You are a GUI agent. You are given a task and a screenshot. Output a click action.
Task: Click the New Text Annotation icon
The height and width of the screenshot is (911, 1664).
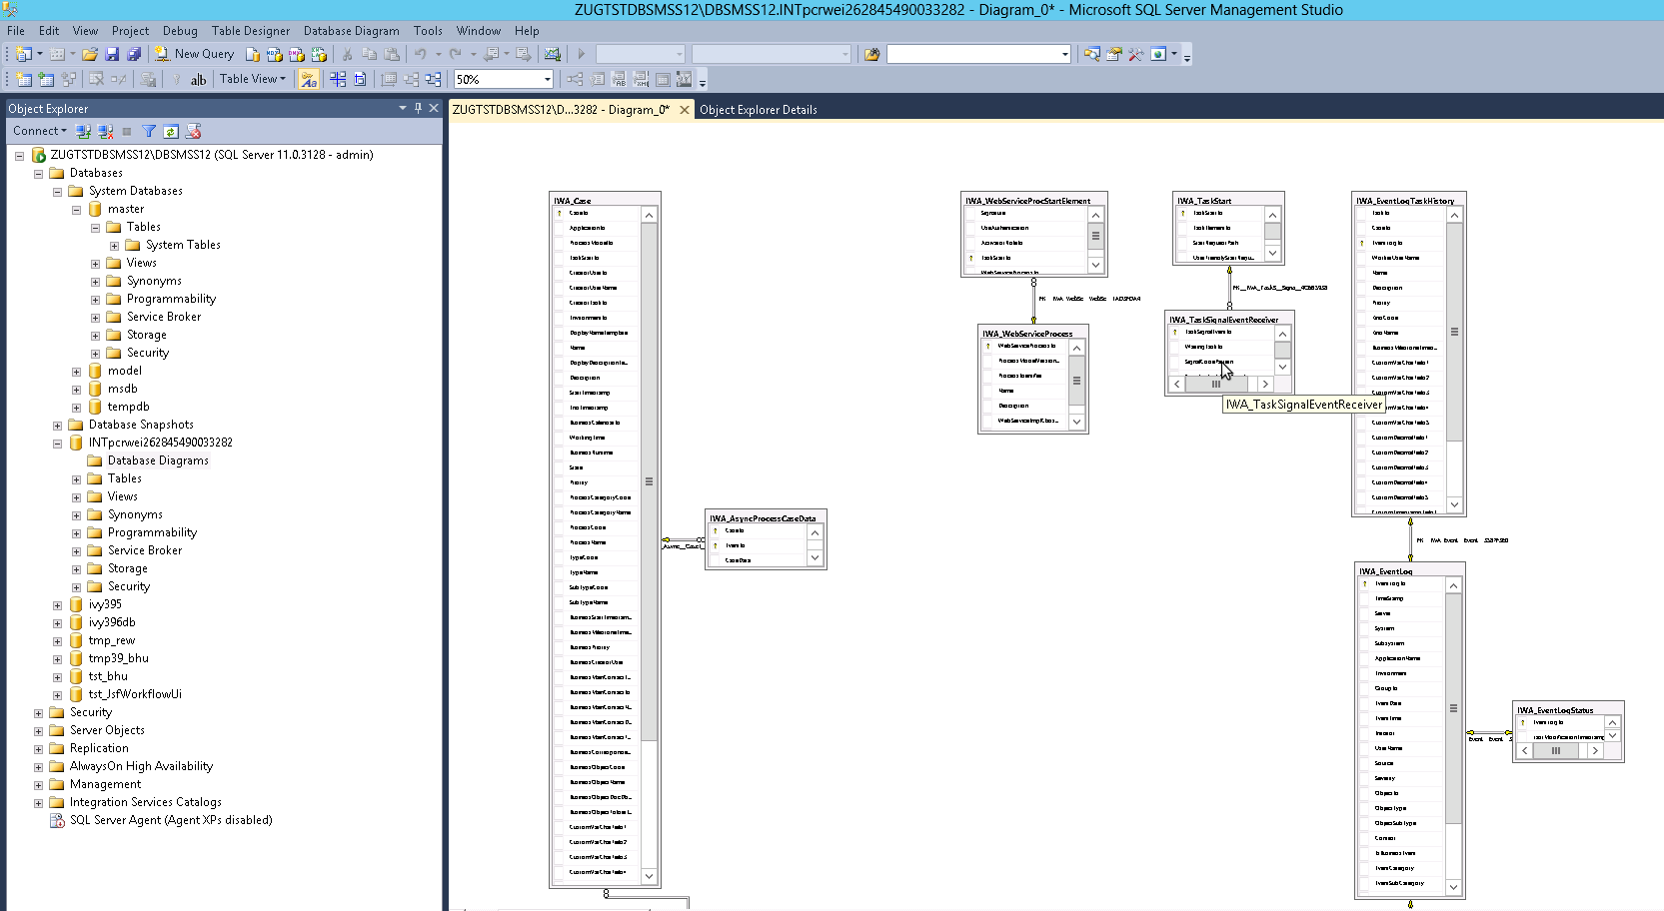199,79
